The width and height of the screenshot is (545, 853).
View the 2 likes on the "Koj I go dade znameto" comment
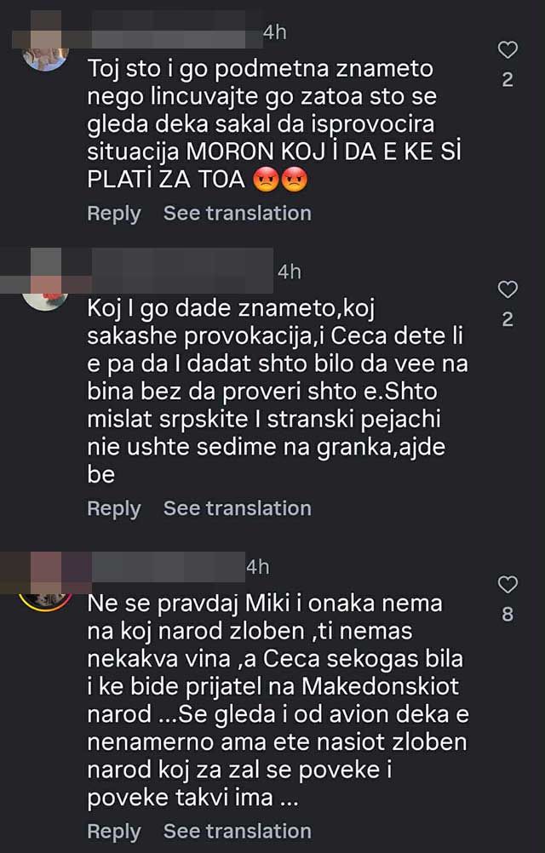(x=508, y=320)
